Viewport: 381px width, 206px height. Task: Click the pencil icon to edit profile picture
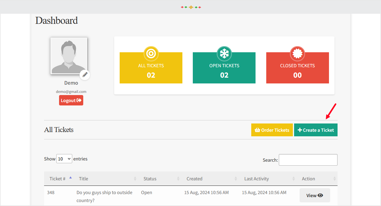85,75
